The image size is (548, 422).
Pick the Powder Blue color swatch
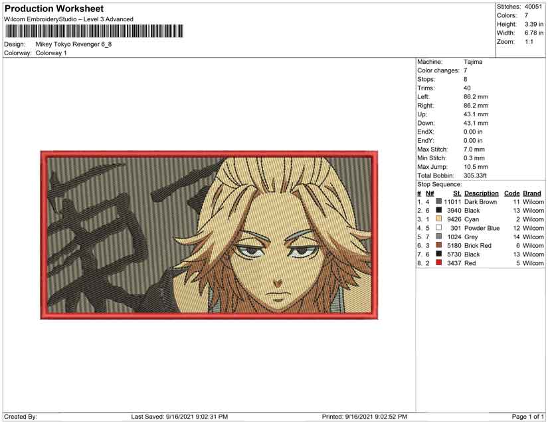[x=438, y=227]
